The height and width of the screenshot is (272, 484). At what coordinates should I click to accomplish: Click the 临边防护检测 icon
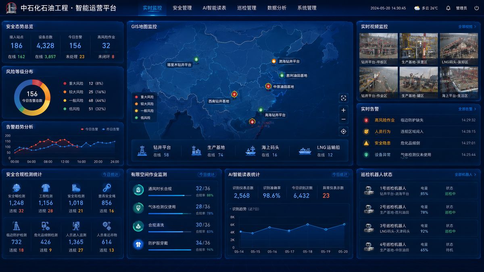point(17,226)
